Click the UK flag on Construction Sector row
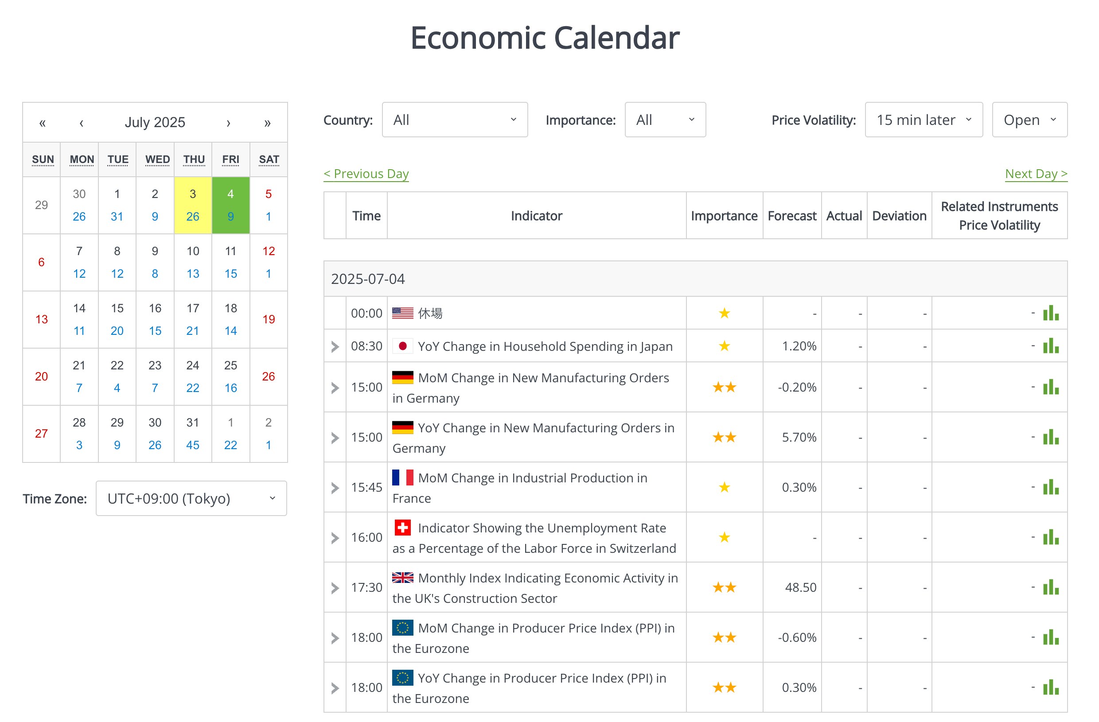 (403, 578)
